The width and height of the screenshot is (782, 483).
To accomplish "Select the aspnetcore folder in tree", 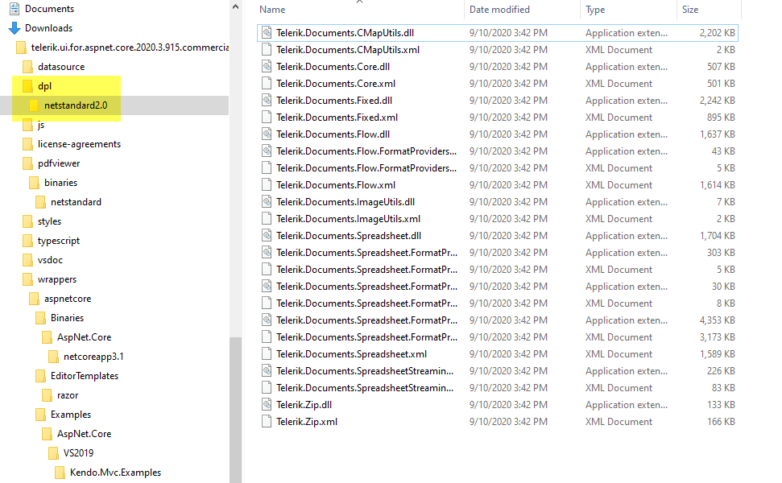I will tap(68, 299).
